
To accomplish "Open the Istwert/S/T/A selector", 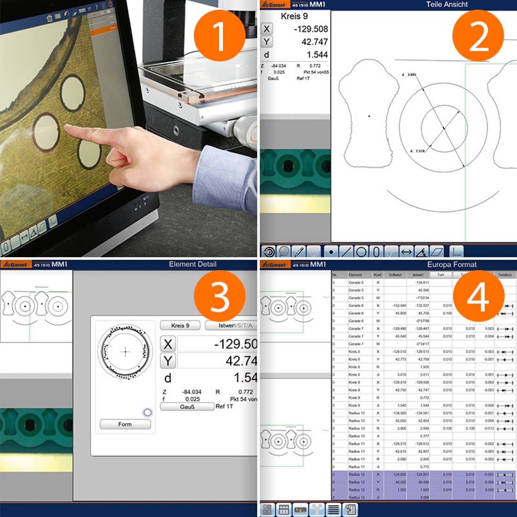I will (231, 325).
